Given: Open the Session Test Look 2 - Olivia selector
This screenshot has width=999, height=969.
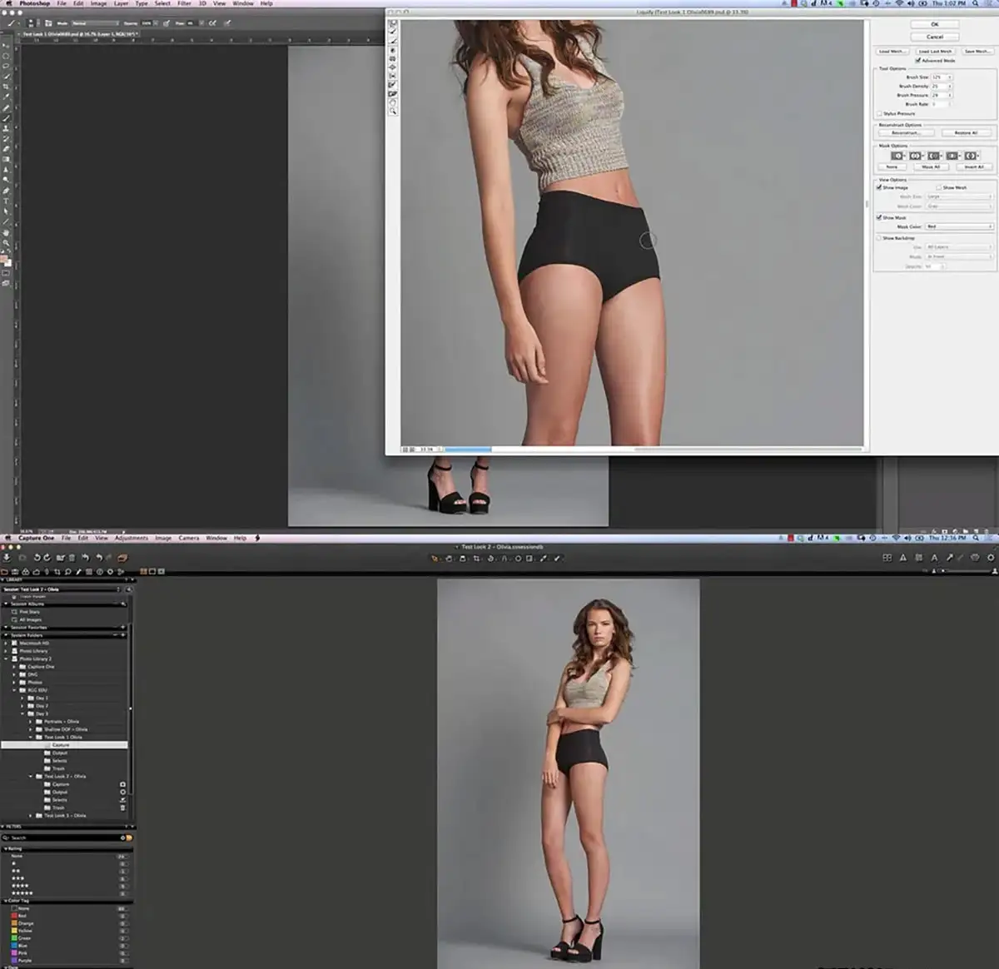Looking at the screenshot, I should [60, 589].
